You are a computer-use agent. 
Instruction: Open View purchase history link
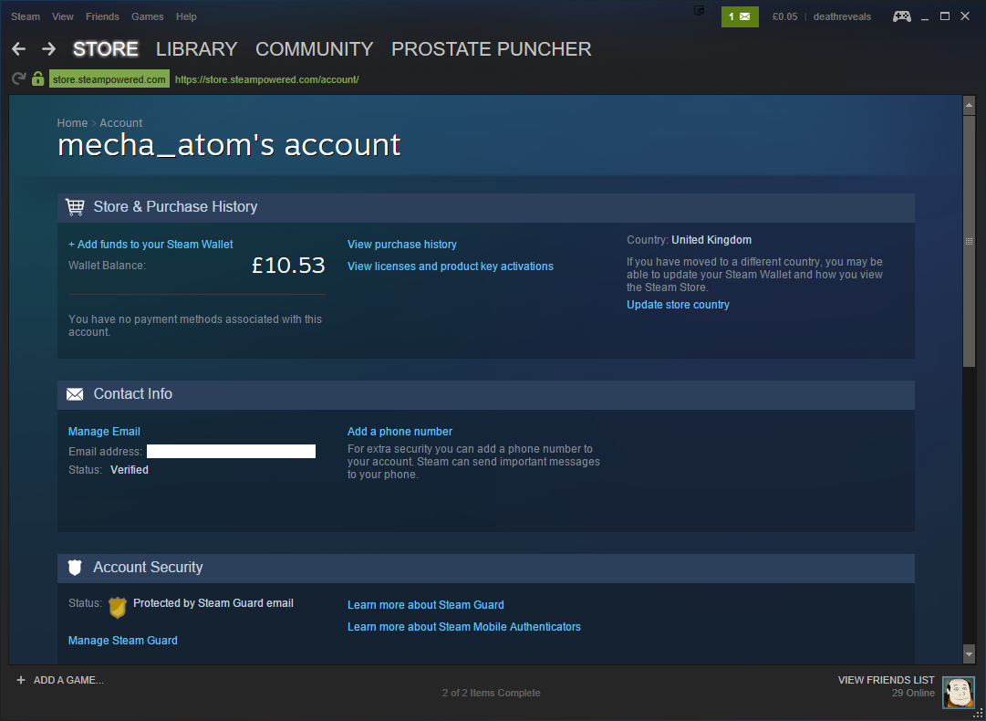click(x=402, y=244)
